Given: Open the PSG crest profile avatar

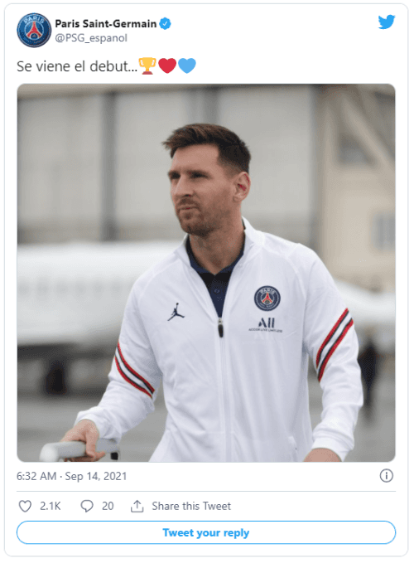Looking at the screenshot, I should pos(34,30).
